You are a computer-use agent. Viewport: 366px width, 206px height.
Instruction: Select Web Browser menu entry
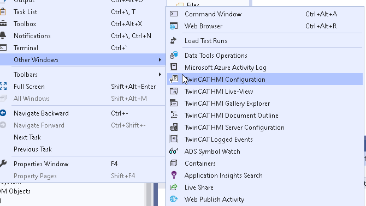[265, 26]
